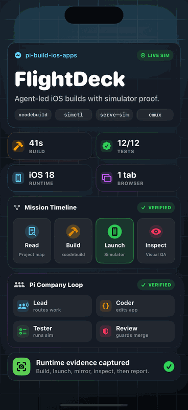The width and height of the screenshot is (188, 410).
Task: Open the Coder edits app card
Action: tap(135, 306)
